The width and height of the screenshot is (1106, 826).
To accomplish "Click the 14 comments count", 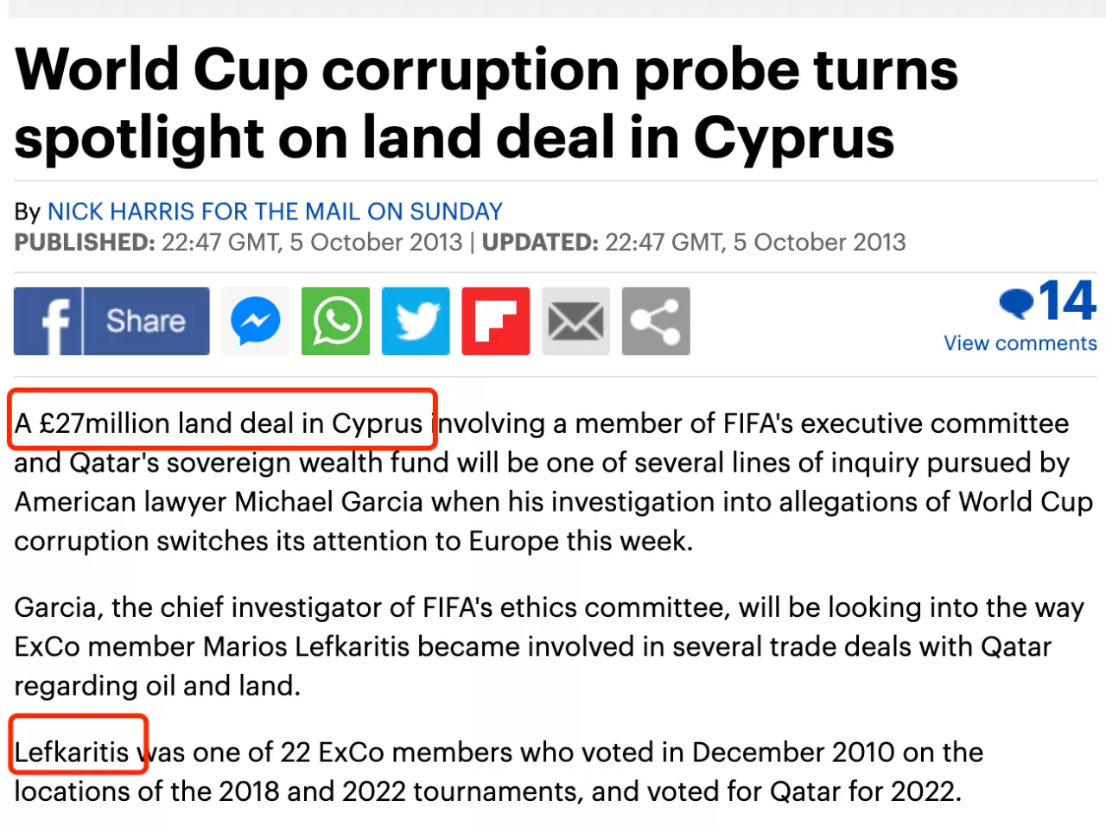I will (1068, 301).
